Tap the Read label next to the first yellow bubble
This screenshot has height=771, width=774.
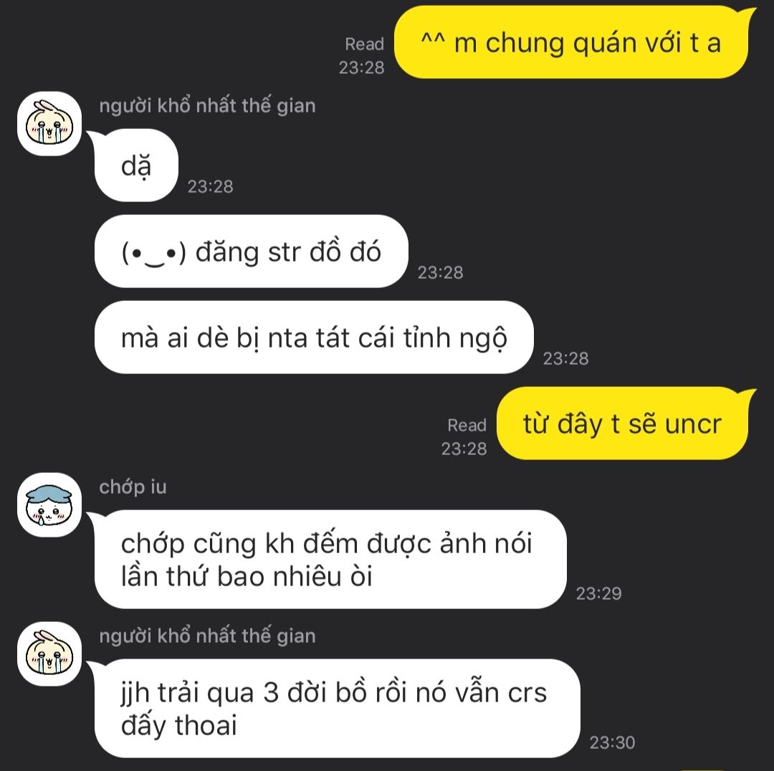tap(364, 44)
